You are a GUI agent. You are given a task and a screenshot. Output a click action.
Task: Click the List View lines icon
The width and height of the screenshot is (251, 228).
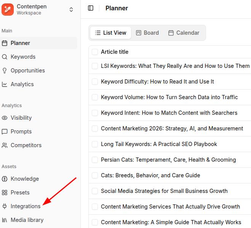pos(98,33)
